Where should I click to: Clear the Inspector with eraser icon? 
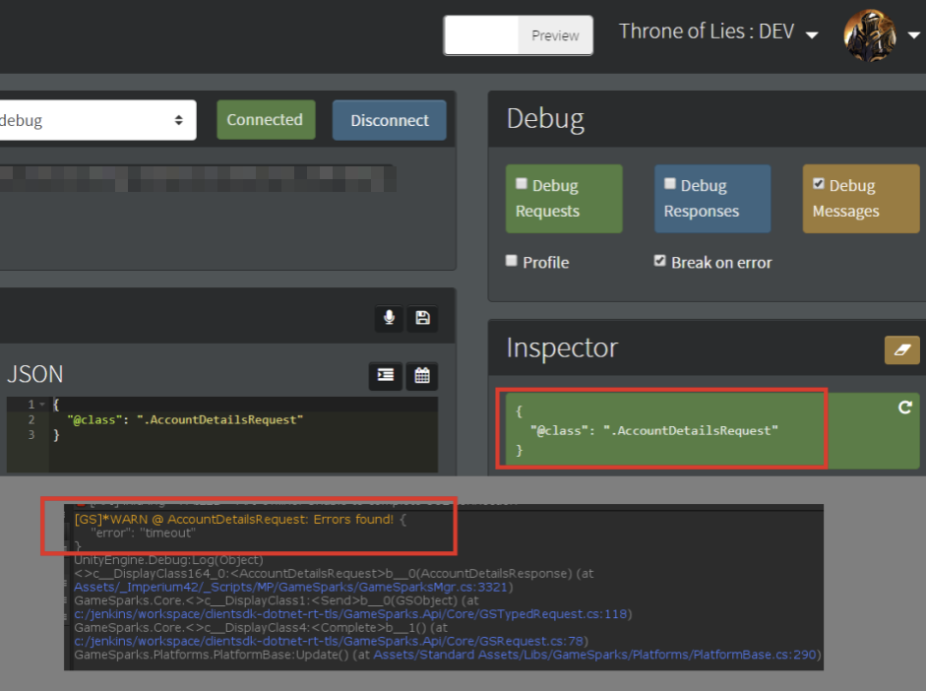point(901,349)
